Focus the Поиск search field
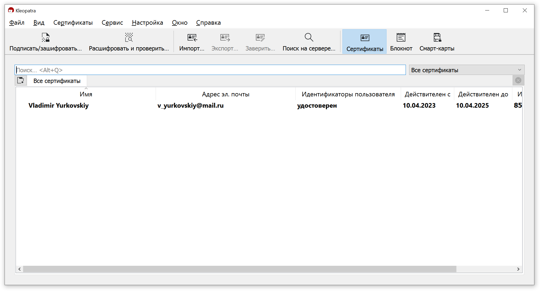The width and height of the screenshot is (540, 291). [210, 70]
